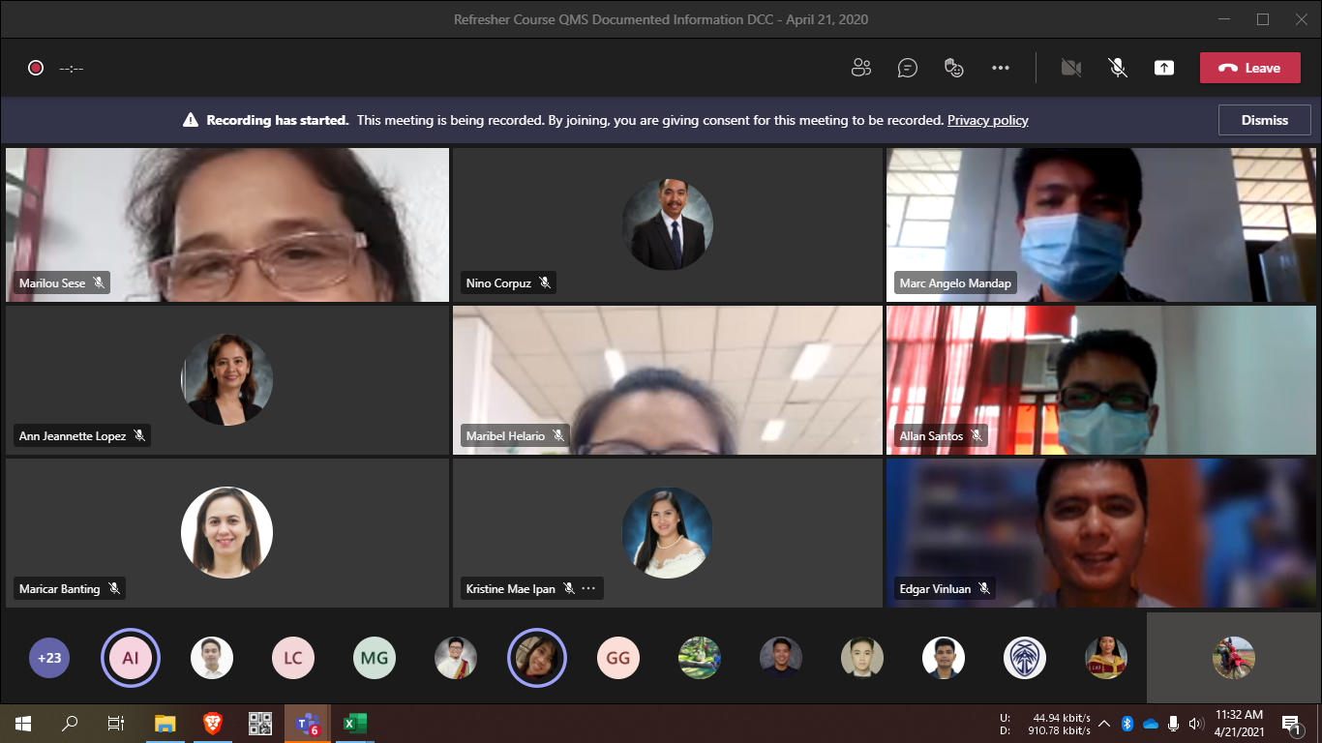Click the LC participant avatar
This screenshot has height=743, width=1322.
293,658
